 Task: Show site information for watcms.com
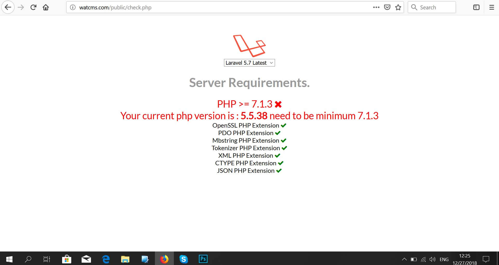pyautogui.click(x=73, y=7)
